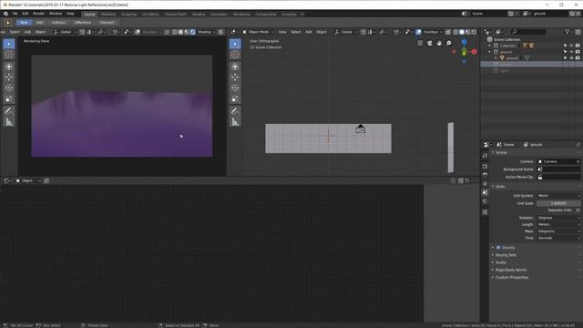Switch to the Animation workspace tab
Image resolution: width=583 pixels, height=328 pixels.
click(x=219, y=15)
